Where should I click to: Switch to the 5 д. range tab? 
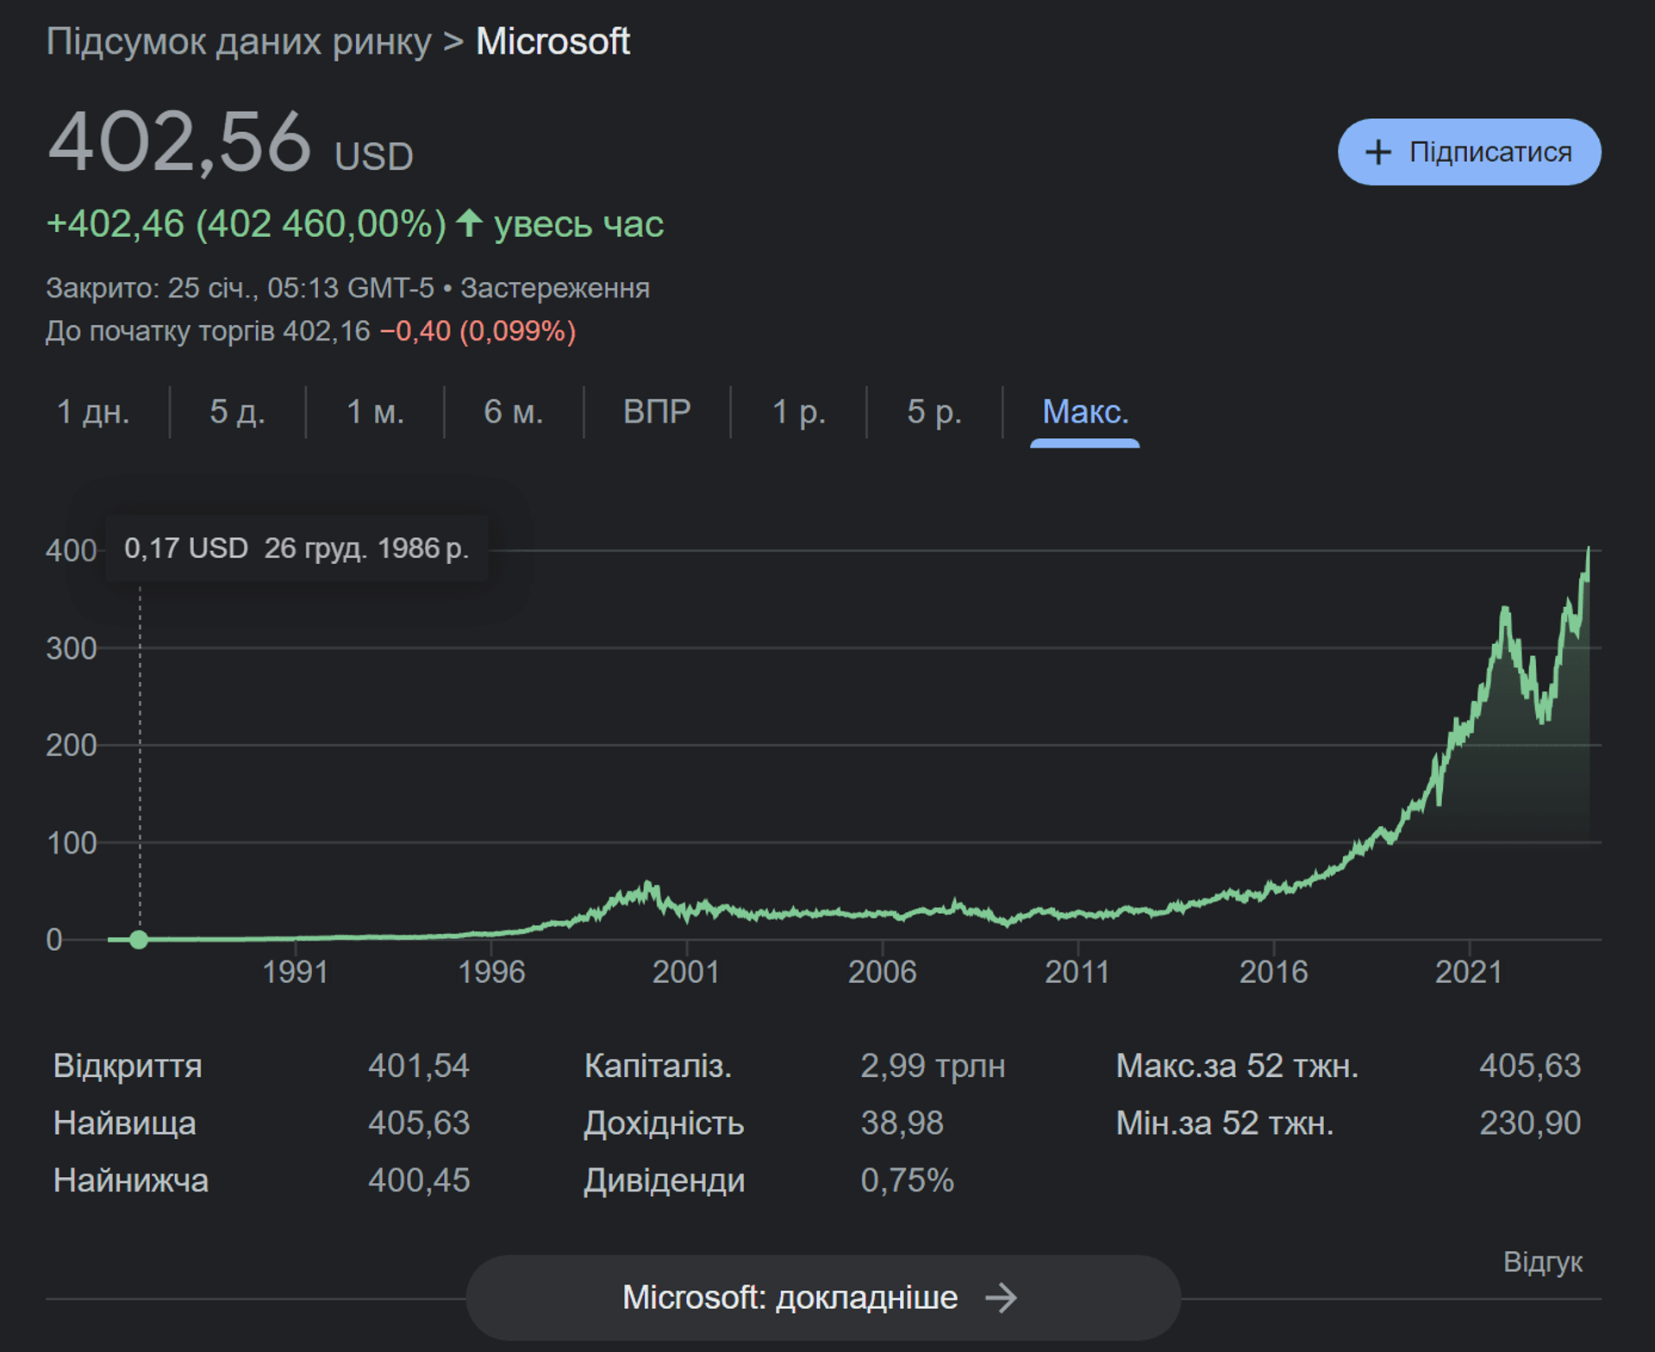pos(237,411)
